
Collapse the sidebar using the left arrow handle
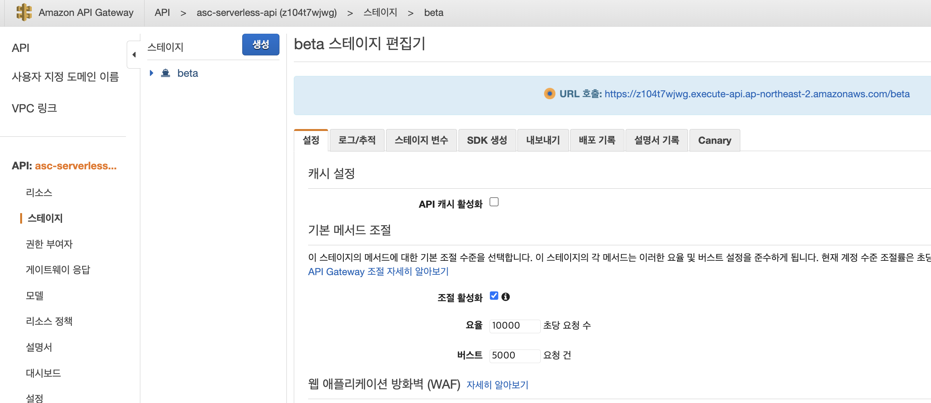tap(134, 55)
